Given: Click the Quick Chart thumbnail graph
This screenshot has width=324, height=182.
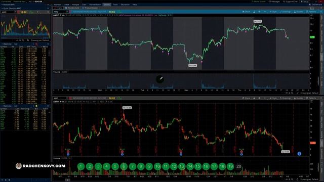Looking at the screenshot, I should tap(25, 27).
